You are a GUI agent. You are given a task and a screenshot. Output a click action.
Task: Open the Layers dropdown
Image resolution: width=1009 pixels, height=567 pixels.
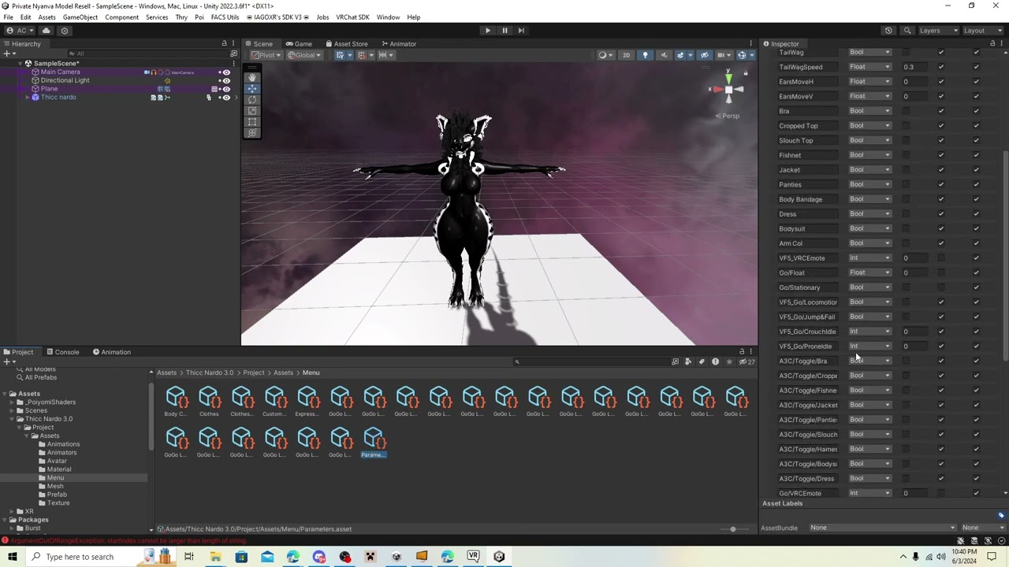pyautogui.click(x=938, y=31)
